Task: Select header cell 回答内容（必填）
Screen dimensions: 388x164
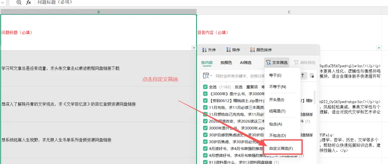Action: [x=289, y=32]
